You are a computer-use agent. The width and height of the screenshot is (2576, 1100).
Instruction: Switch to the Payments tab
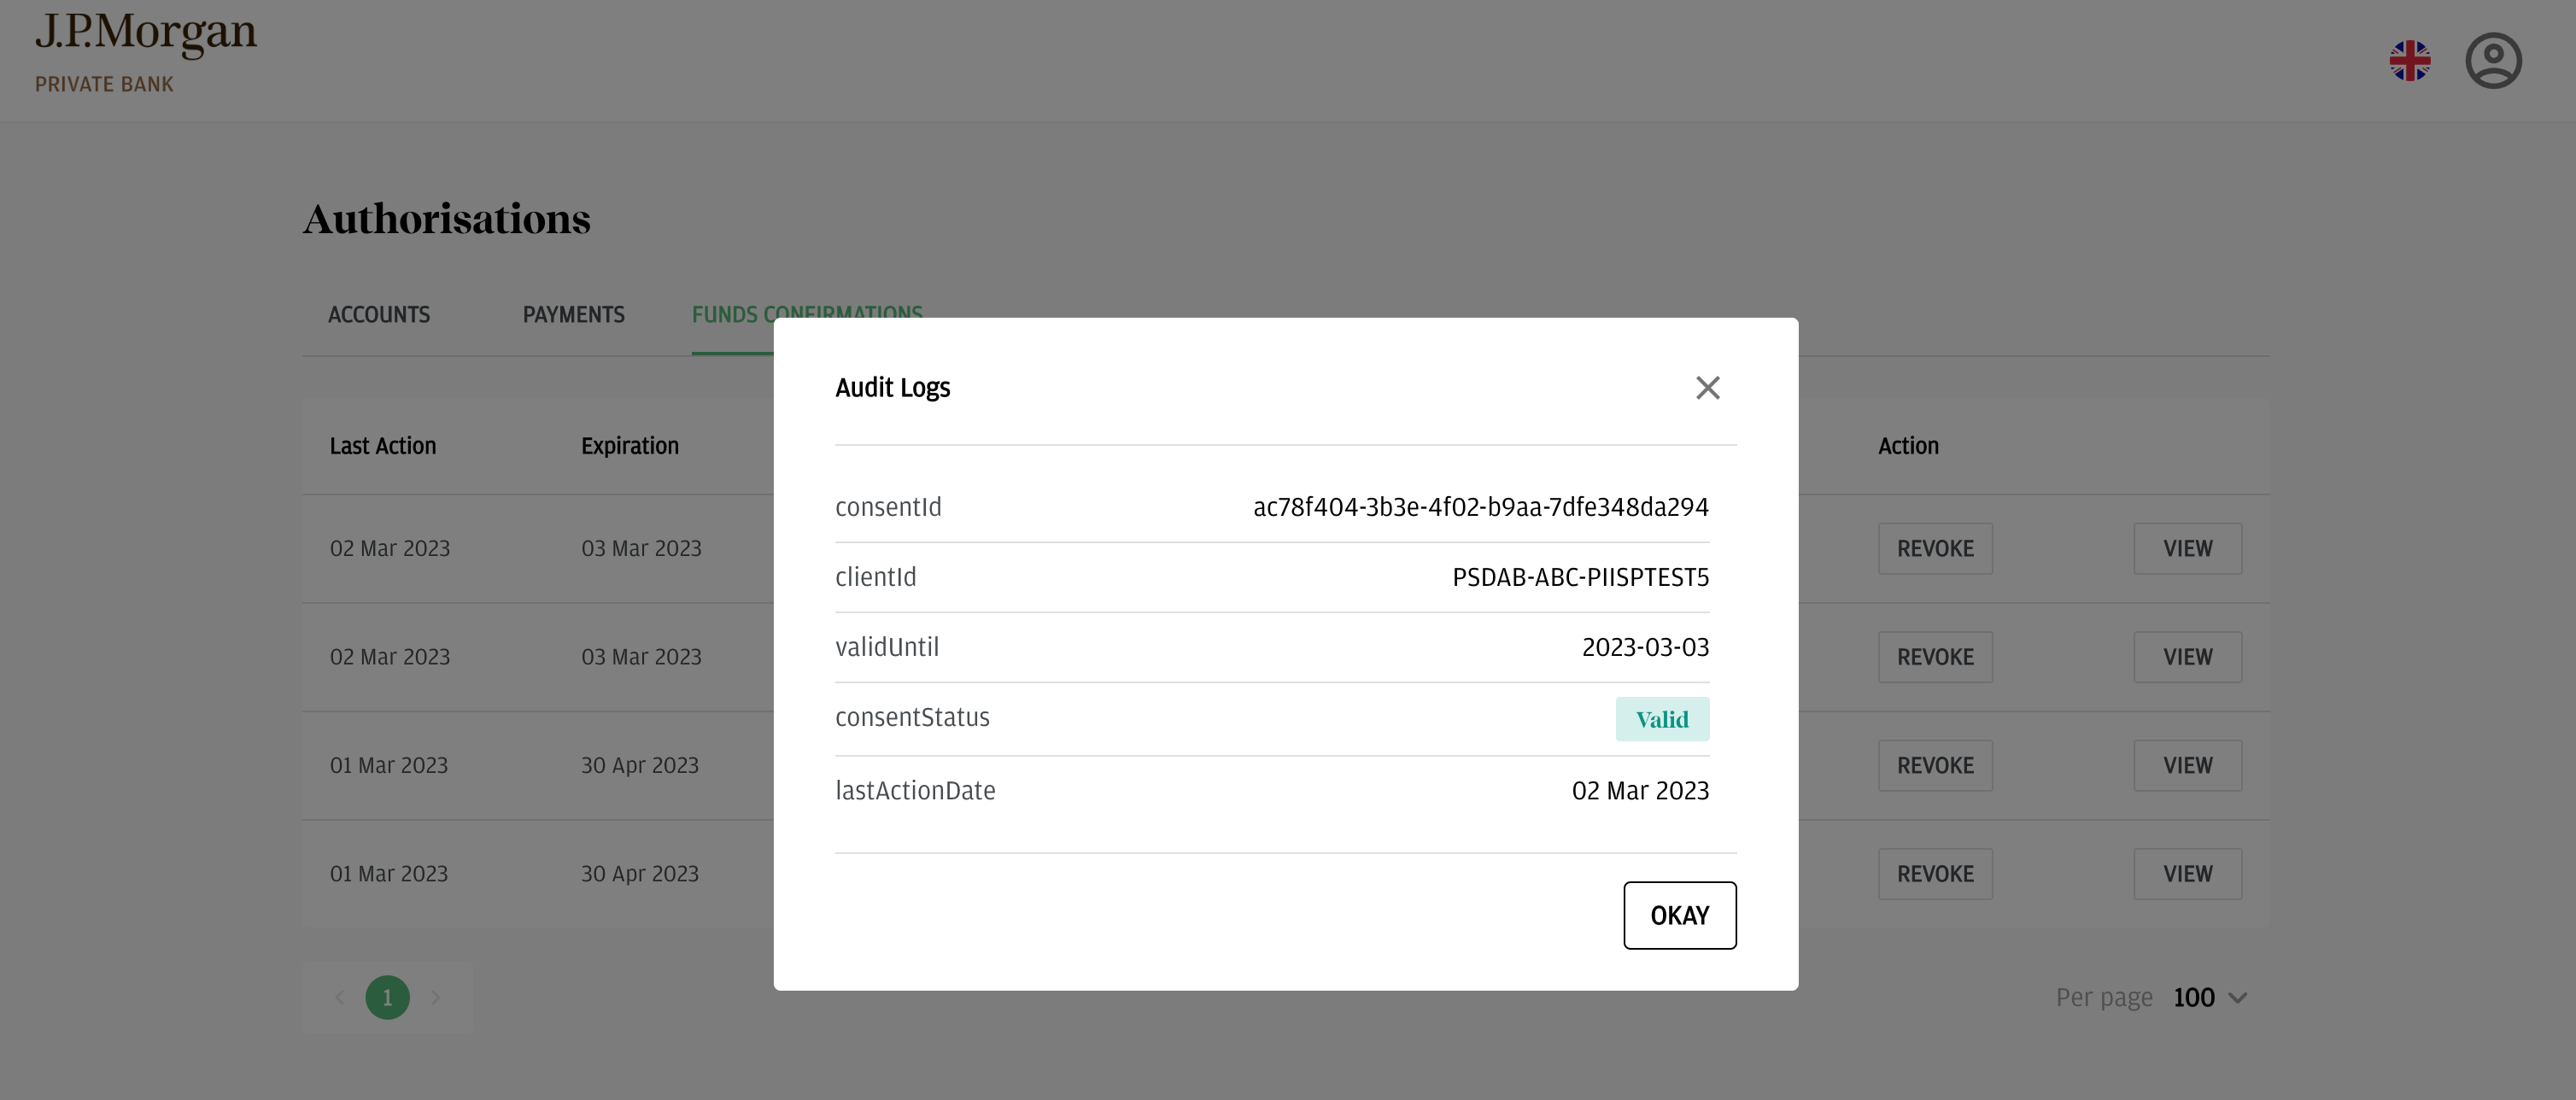coord(573,315)
